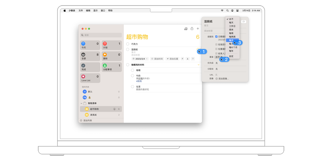The width and height of the screenshot is (322, 161).
Task: Open the 重复 repeat popup showing 永不
Action: pos(218,57)
